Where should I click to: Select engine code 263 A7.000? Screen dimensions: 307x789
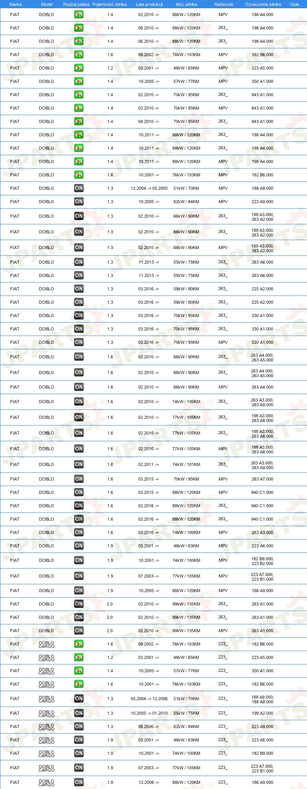(x=263, y=479)
